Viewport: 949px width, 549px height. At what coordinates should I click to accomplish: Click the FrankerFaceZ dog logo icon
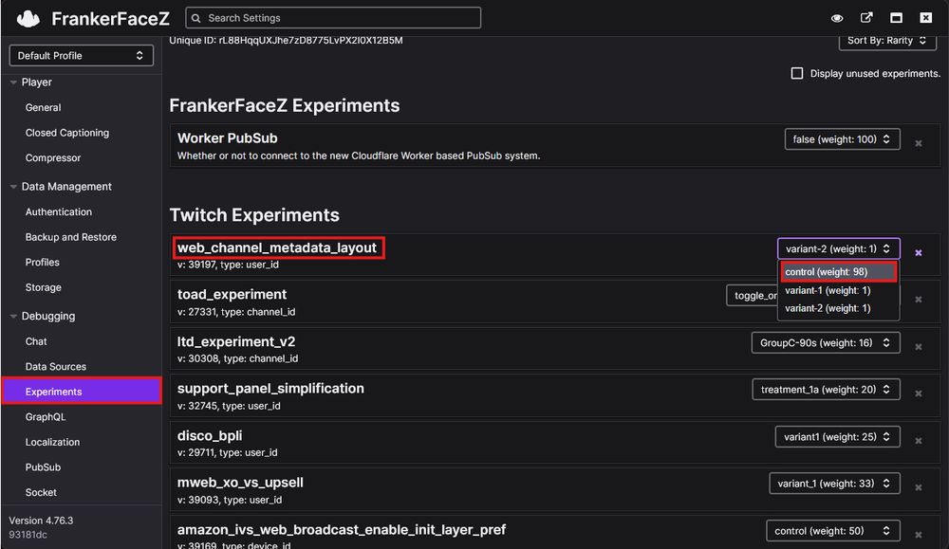(28, 19)
